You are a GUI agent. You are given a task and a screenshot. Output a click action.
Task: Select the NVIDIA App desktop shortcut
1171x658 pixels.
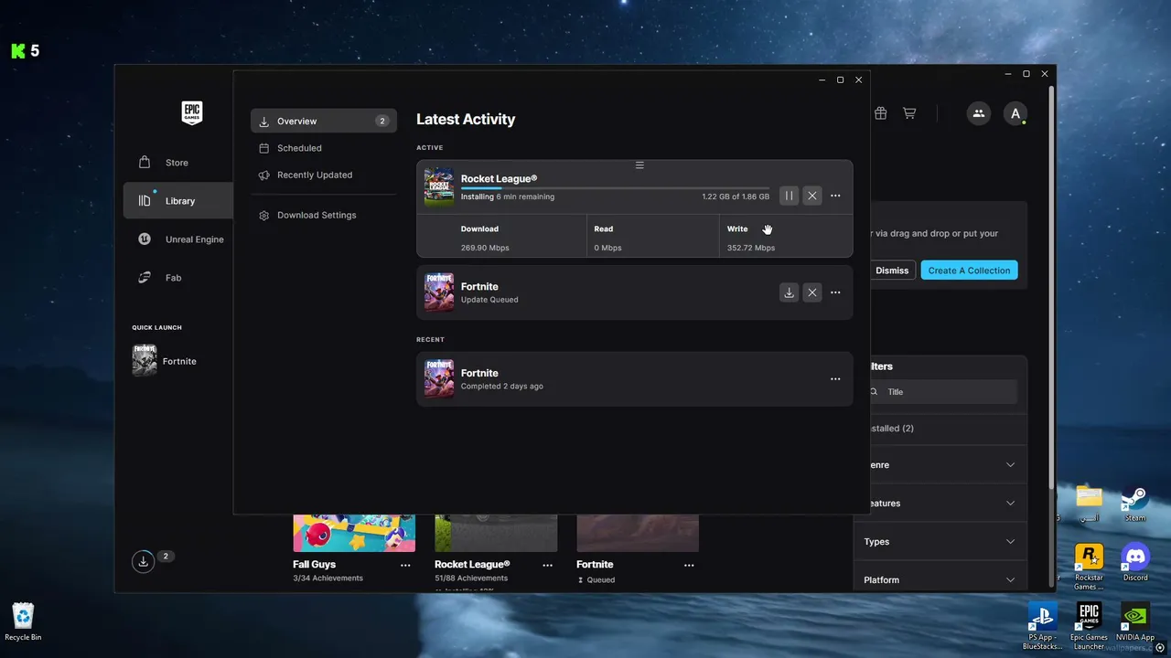1135,622
